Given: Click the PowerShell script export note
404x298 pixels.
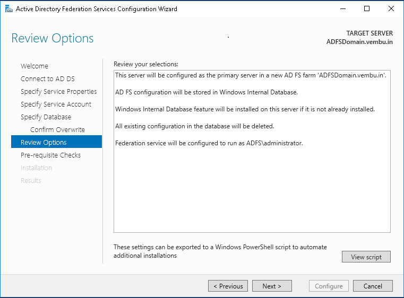Looking at the screenshot, I should [220, 251].
